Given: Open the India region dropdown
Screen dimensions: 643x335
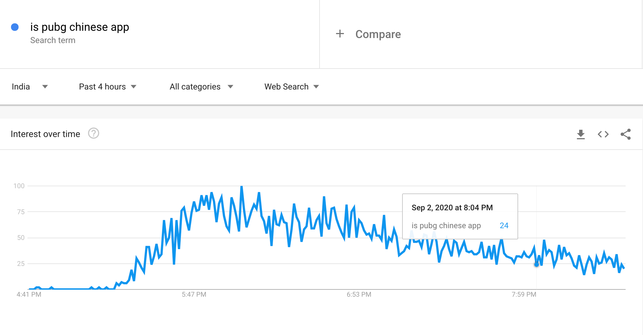Looking at the screenshot, I should click(x=30, y=87).
